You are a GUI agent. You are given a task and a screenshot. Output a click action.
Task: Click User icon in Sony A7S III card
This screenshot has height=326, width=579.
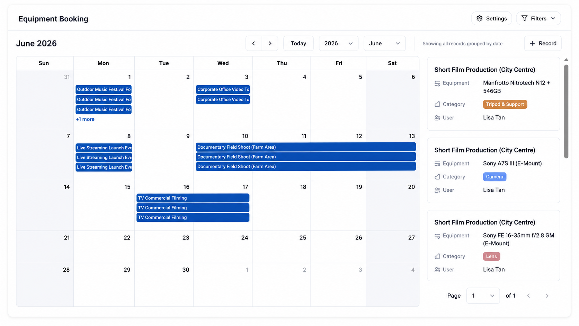[437, 190]
